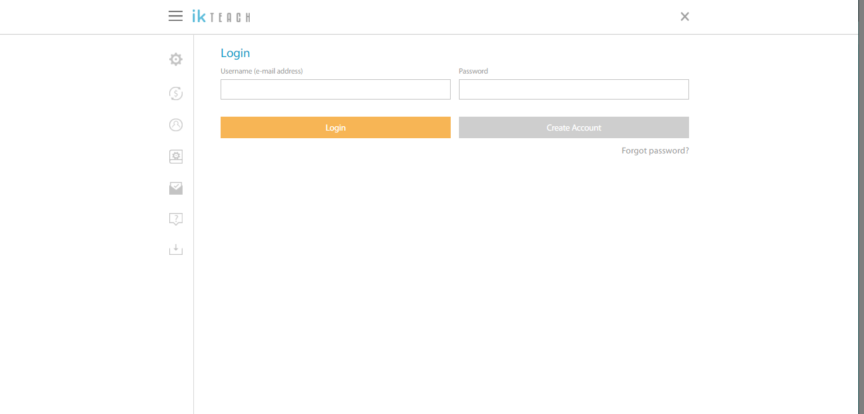Viewport: 864px width, 414px height.
Task: Click the Password label text
Action: 474,71
